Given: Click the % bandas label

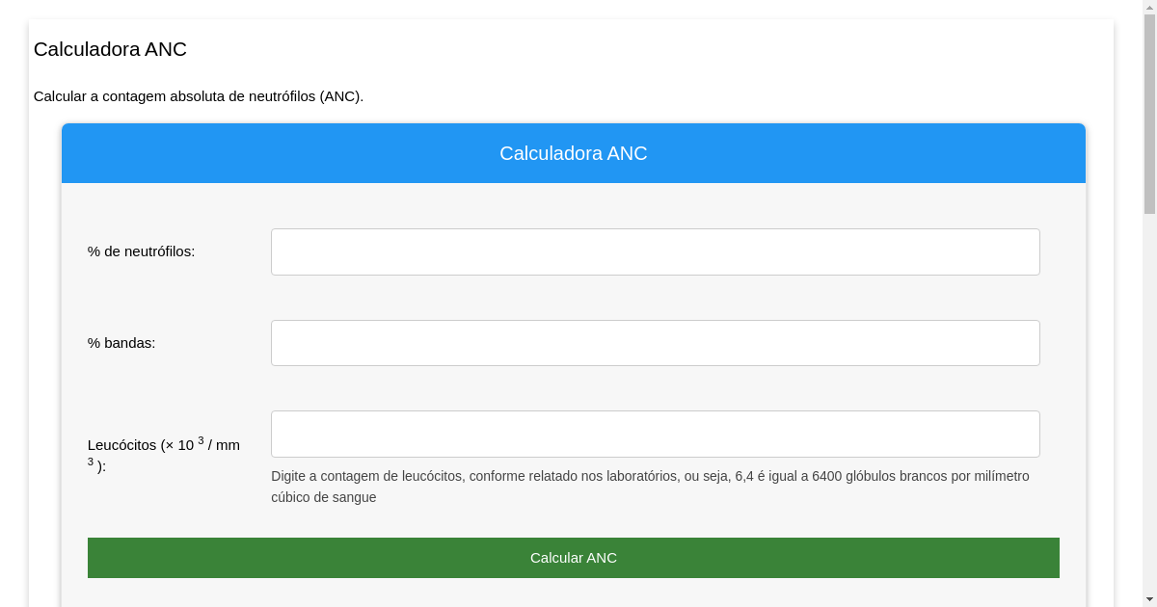Looking at the screenshot, I should (x=121, y=342).
